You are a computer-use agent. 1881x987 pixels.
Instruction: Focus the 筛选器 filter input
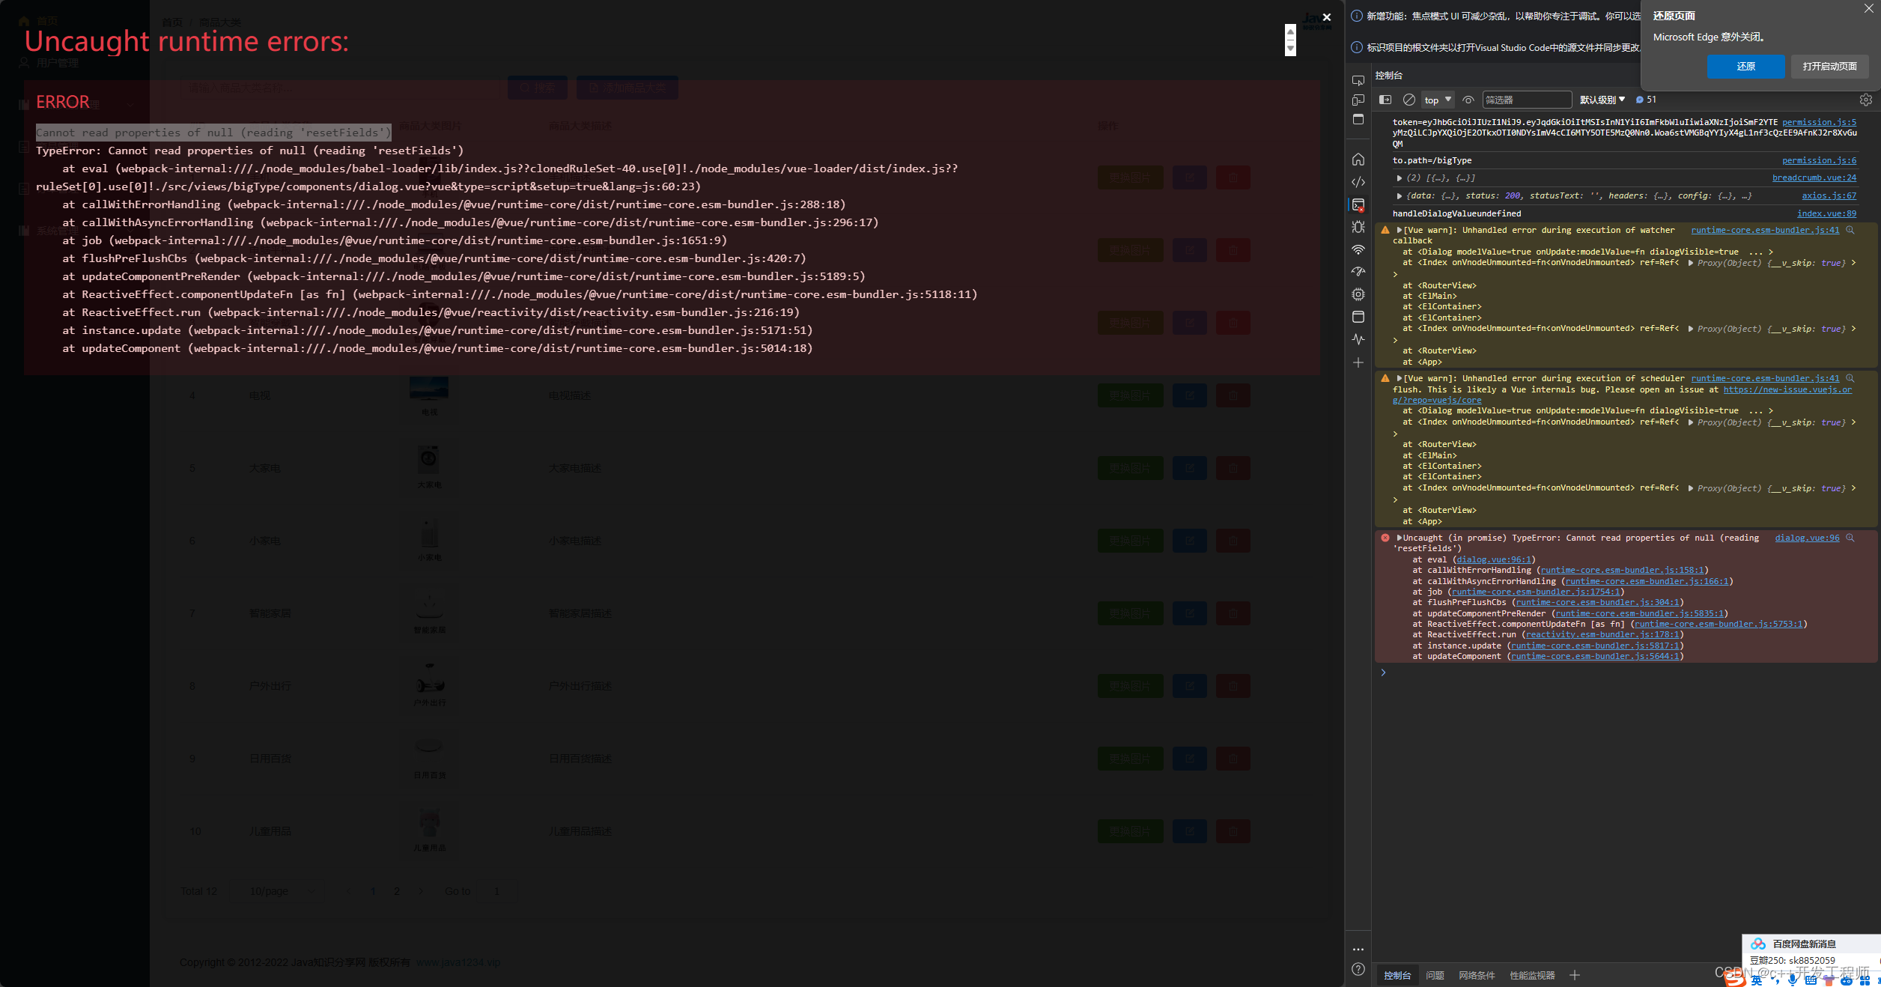(1526, 100)
